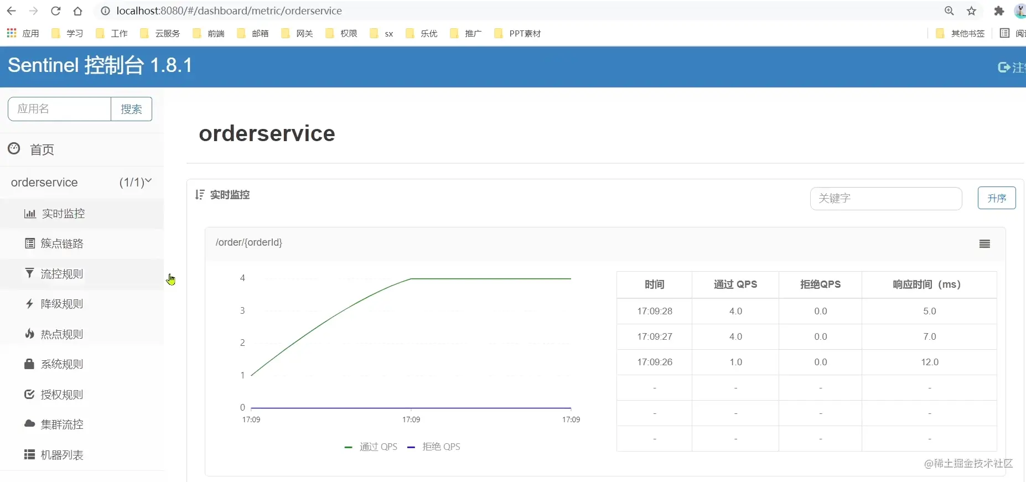Open the 降级规则 menu item
Image resolution: width=1026 pixels, height=482 pixels.
pyautogui.click(x=82, y=304)
